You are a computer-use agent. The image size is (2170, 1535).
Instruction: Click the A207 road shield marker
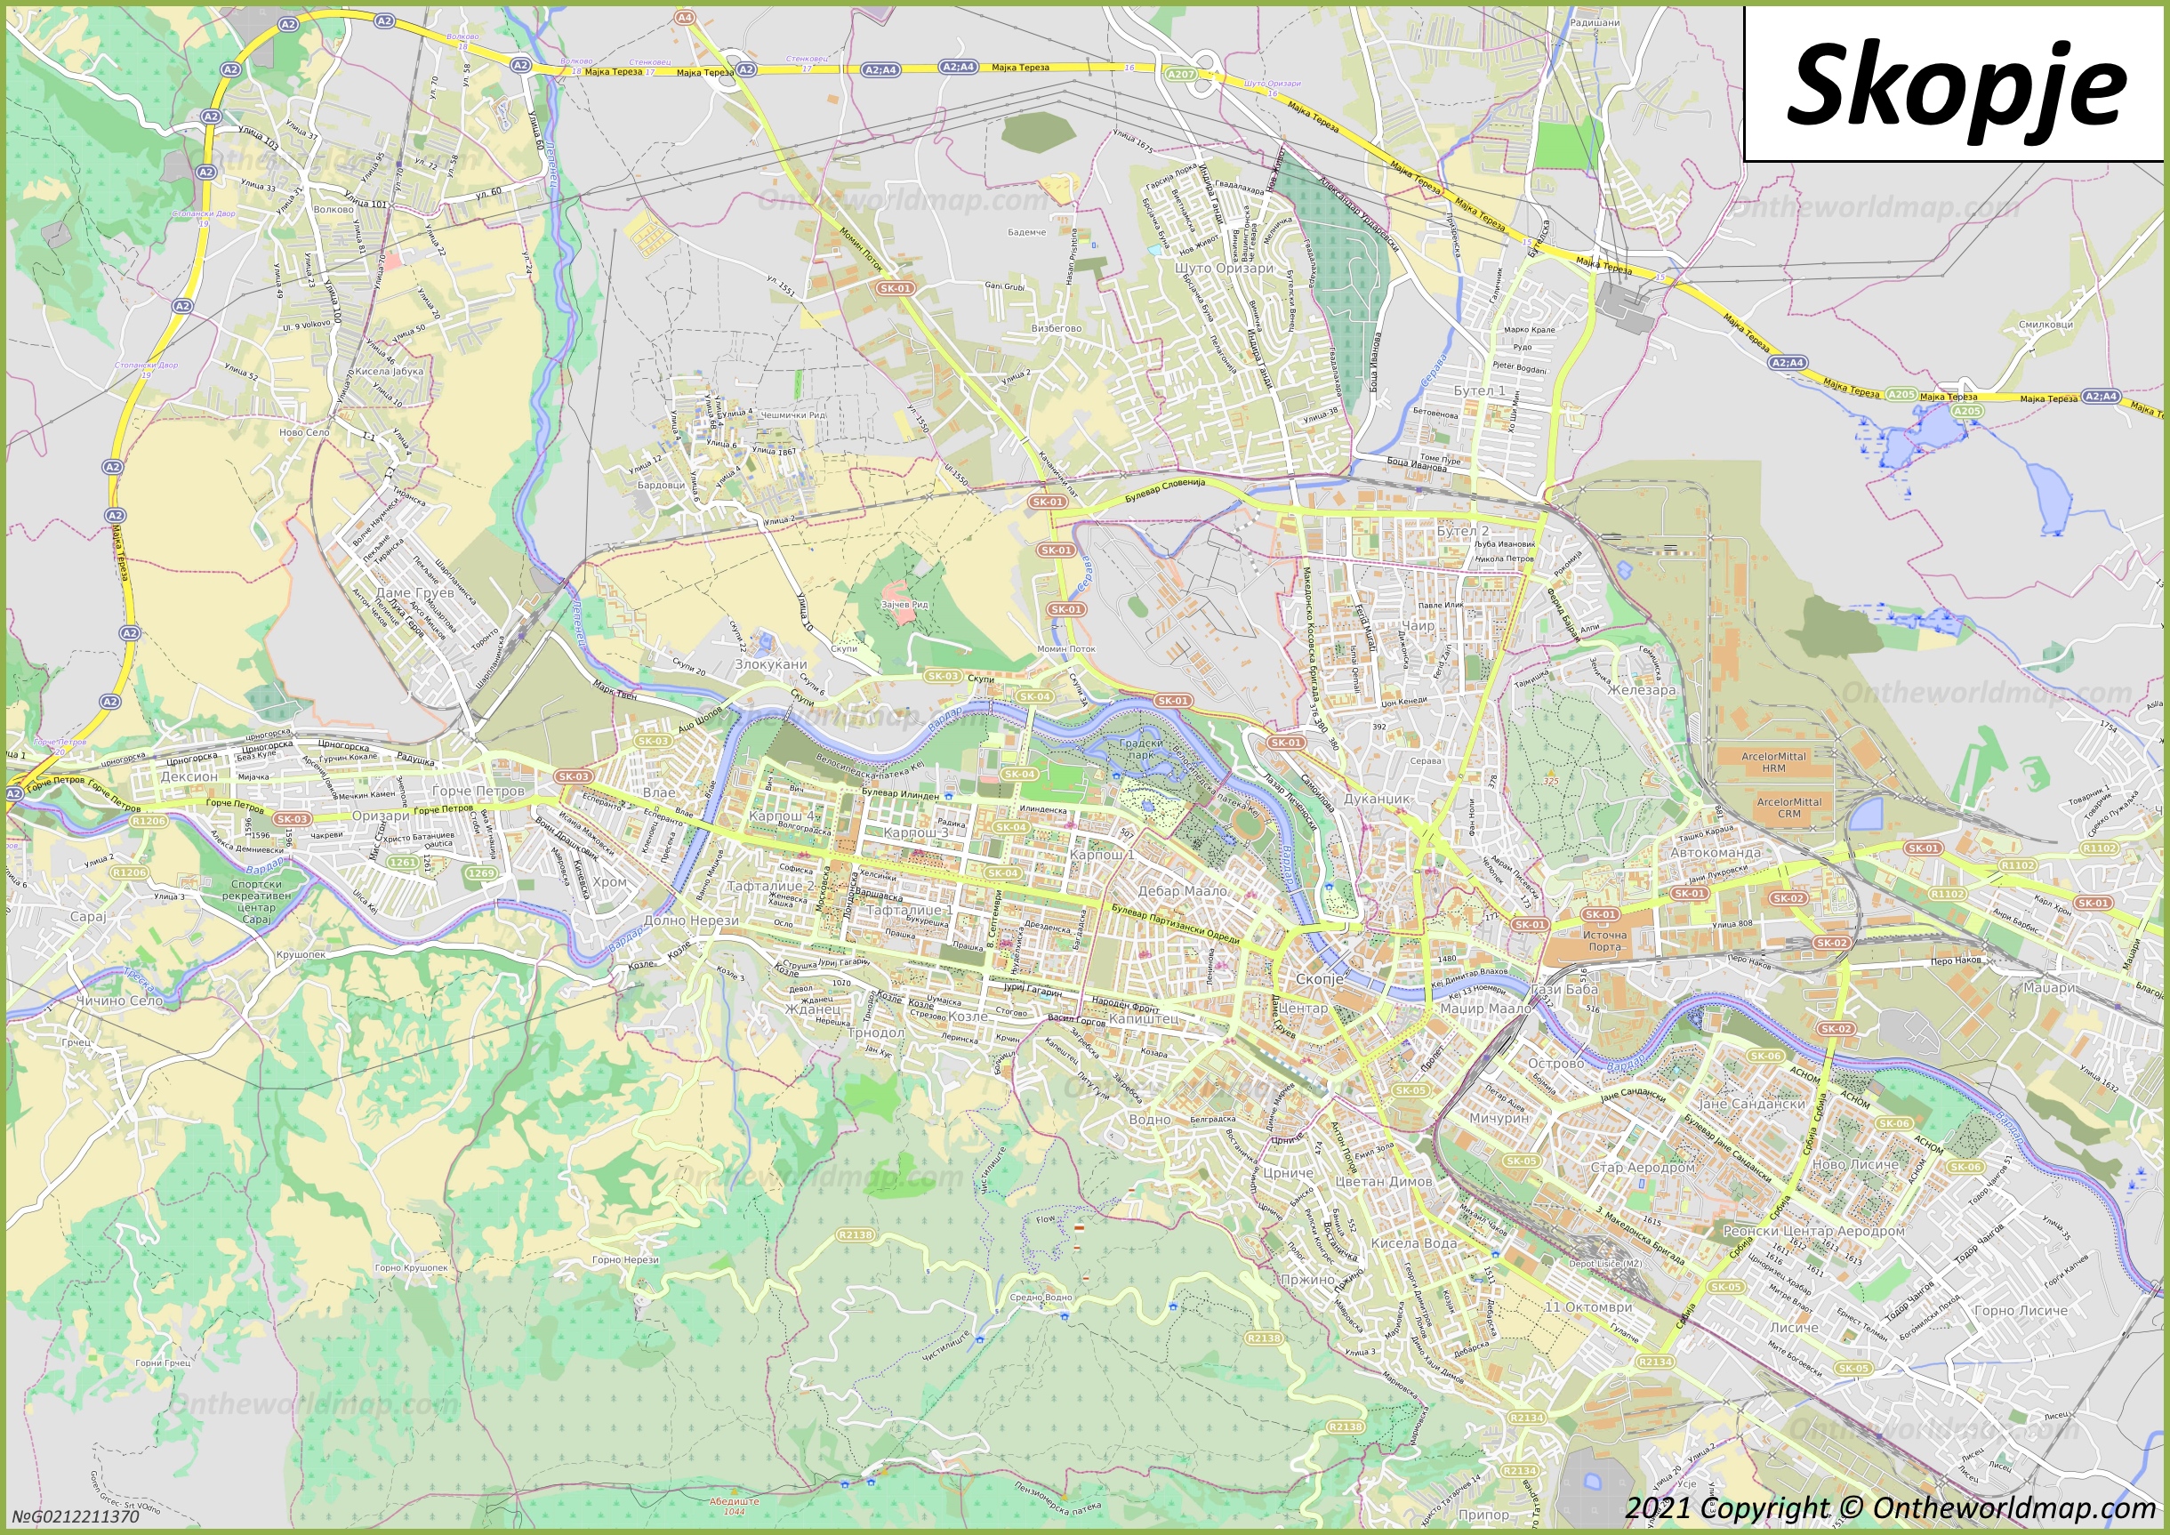(1180, 74)
